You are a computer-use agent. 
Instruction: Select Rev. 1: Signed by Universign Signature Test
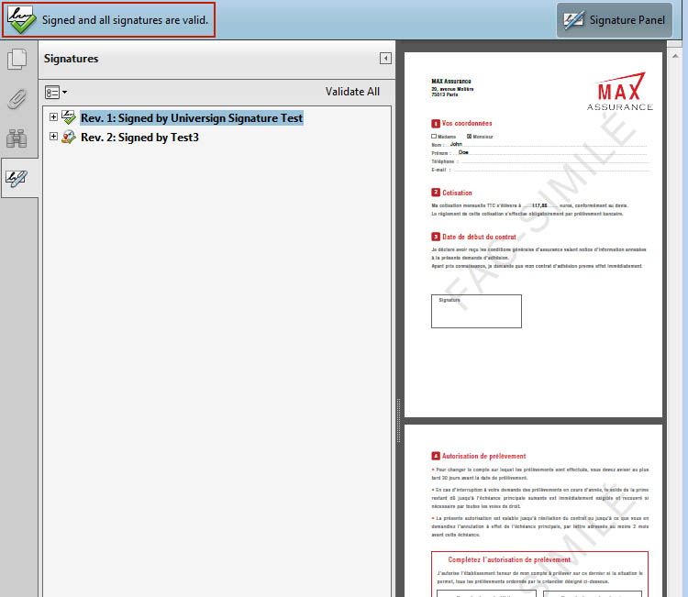tap(191, 117)
